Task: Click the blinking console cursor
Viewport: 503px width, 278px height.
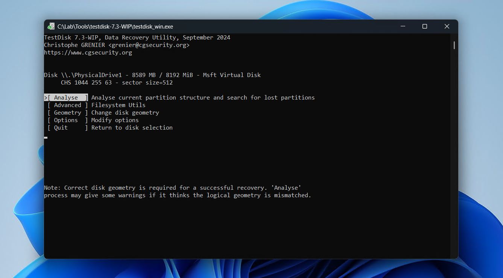Action: point(46,137)
